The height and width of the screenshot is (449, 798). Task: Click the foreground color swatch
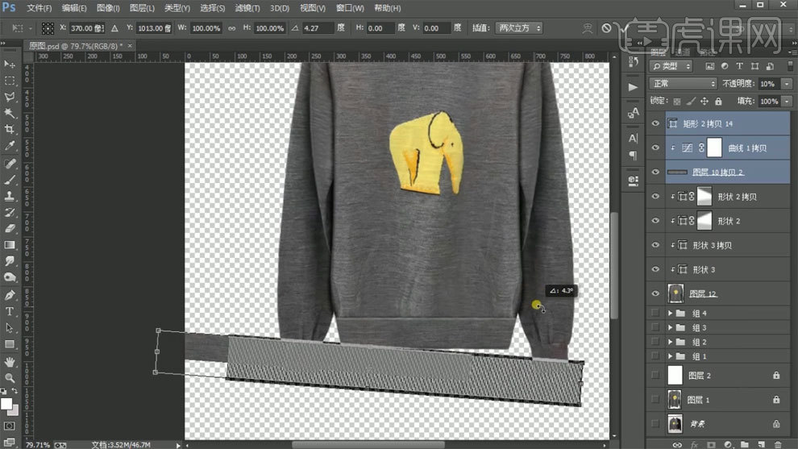(x=6, y=403)
